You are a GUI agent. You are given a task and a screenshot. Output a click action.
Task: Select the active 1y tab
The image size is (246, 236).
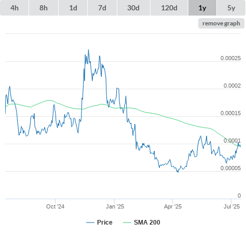coord(202,8)
